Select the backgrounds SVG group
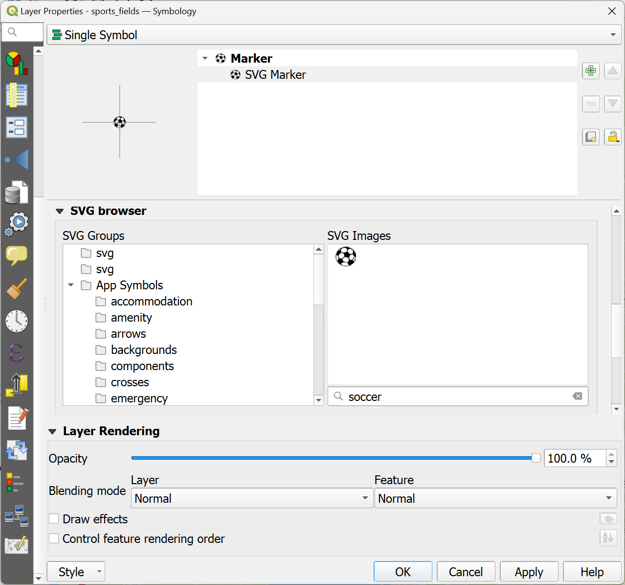Screen dimensions: 625x585 [x=144, y=350]
